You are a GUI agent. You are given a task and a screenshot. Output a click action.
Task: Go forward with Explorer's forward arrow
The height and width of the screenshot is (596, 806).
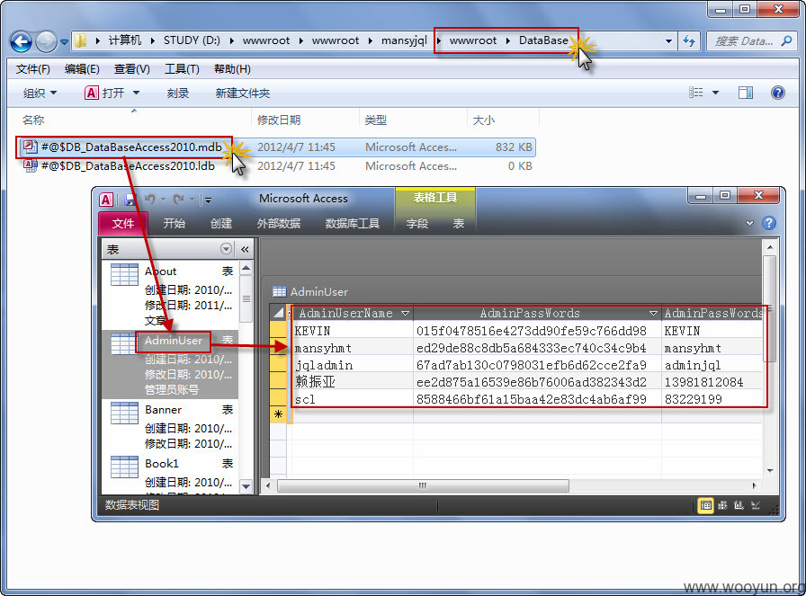point(46,41)
